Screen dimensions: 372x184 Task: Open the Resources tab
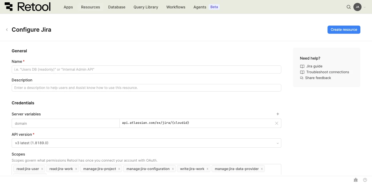click(x=90, y=7)
